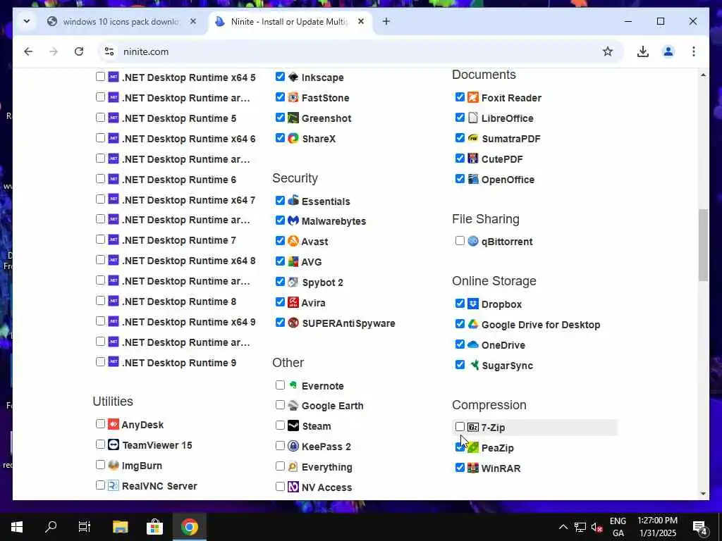Image resolution: width=722 pixels, height=541 pixels.
Task: Go back to previous page
Action: (x=28, y=51)
